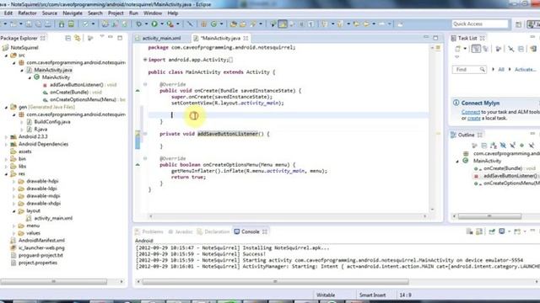Click the Connect link in Mylyn panel
This screenshot has width=540, height=303.
coord(471,112)
